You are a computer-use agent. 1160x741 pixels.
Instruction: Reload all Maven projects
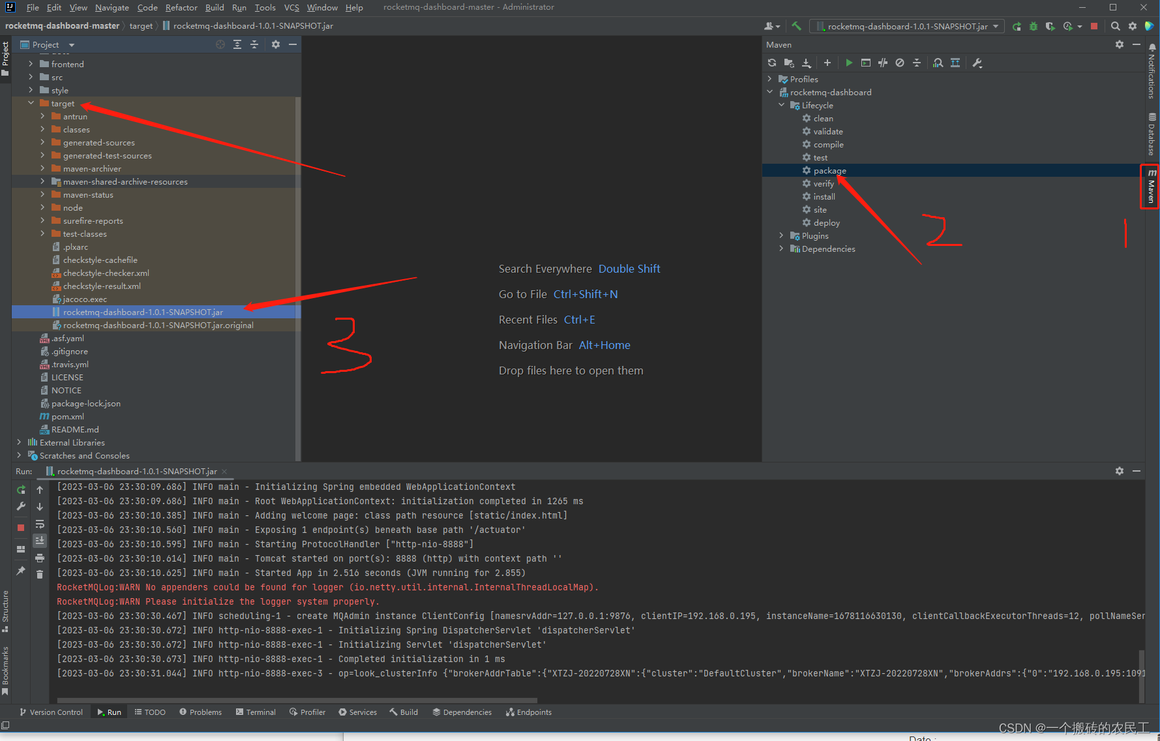[x=772, y=63]
